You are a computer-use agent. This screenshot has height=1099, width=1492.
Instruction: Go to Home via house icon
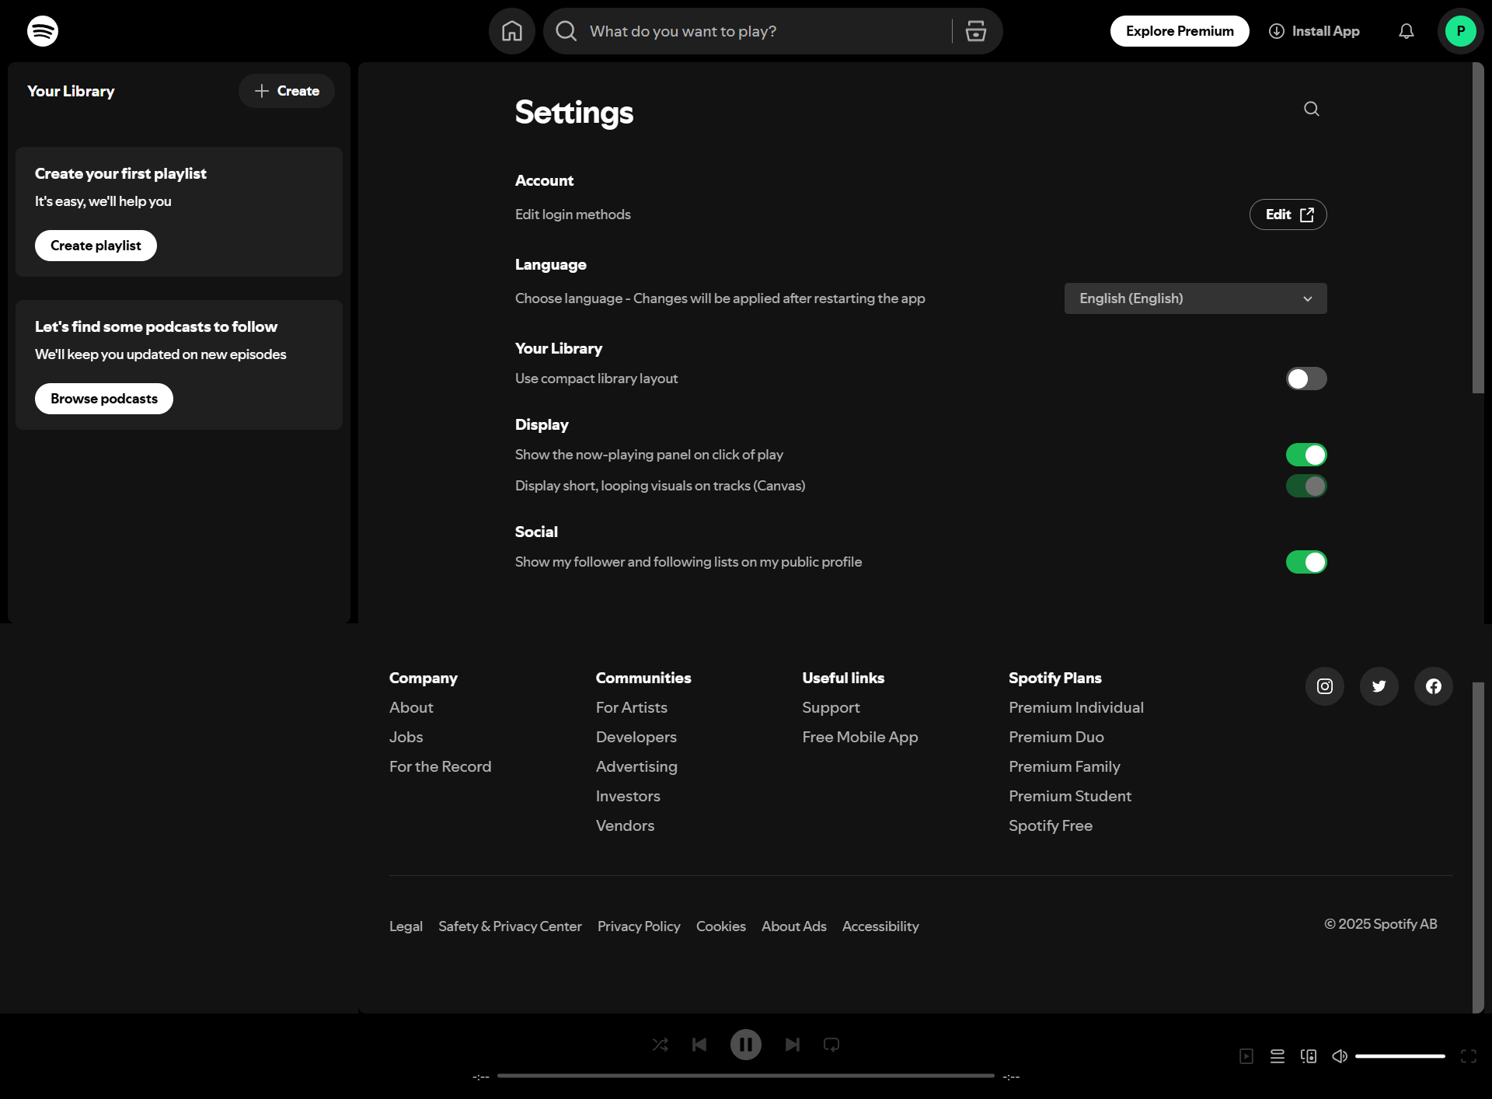coord(512,31)
